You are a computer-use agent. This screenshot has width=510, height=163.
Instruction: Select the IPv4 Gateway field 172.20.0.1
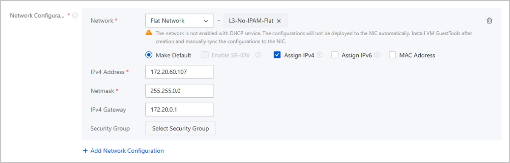pyautogui.click(x=179, y=110)
